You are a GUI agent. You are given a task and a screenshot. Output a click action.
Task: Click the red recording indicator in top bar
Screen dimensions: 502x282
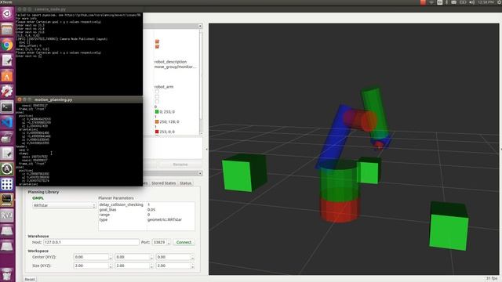click(423, 2)
